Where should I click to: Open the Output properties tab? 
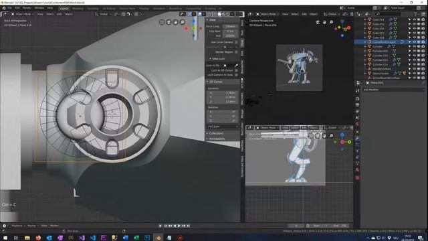pos(357,105)
